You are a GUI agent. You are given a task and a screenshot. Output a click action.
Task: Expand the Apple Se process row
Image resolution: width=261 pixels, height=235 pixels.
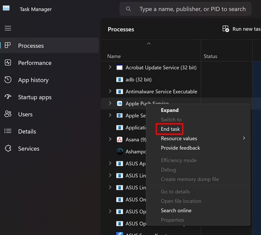point(110,115)
